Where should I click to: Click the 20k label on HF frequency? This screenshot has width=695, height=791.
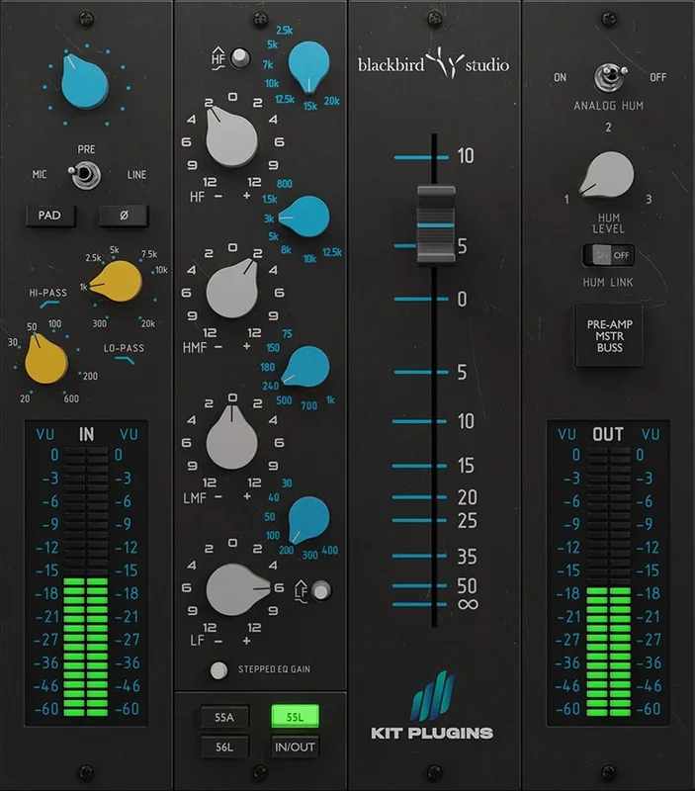pos(332,101)
